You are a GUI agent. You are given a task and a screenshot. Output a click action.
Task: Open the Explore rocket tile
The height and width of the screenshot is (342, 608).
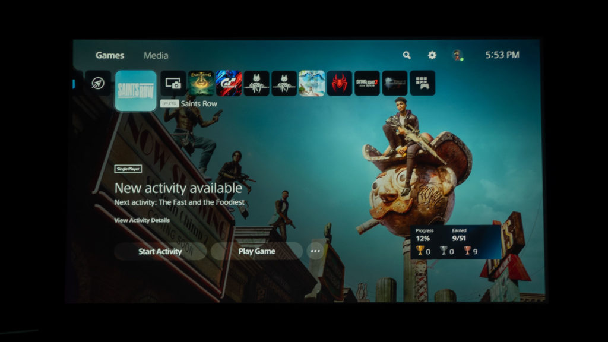pyautogui.click(x=98, y=83)
